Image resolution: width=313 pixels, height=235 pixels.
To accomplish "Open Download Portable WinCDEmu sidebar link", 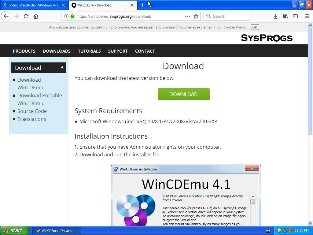I will [x=40, y=99].
